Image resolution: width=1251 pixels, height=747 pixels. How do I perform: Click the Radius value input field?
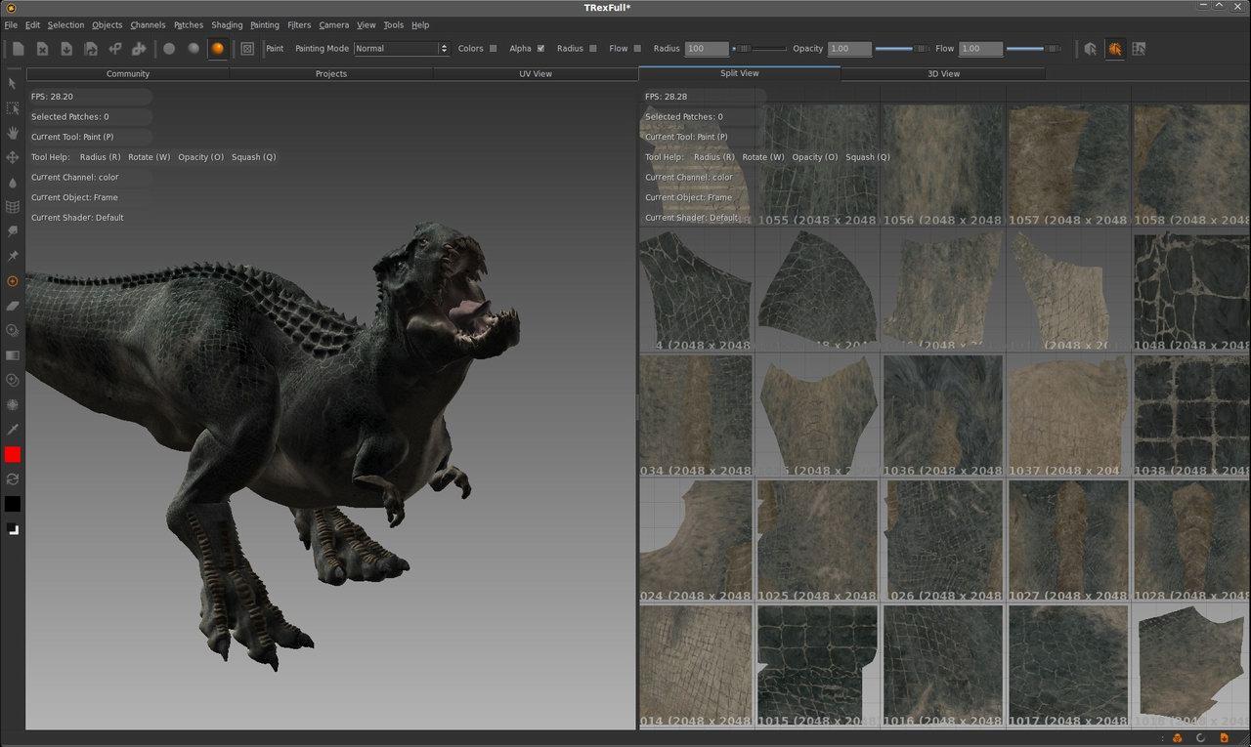pyautogui.click(x=707, y=48)
